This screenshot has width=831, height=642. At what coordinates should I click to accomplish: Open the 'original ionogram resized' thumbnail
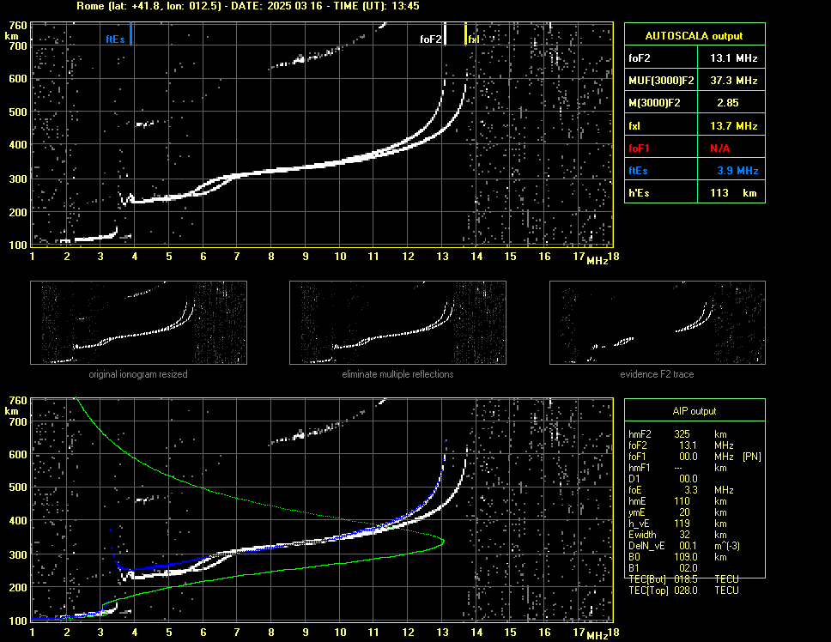[138, 323]
